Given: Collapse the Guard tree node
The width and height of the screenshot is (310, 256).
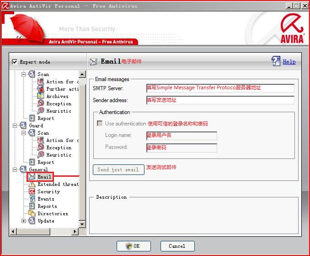Looking at the screenshot, I should click(15, 126).
